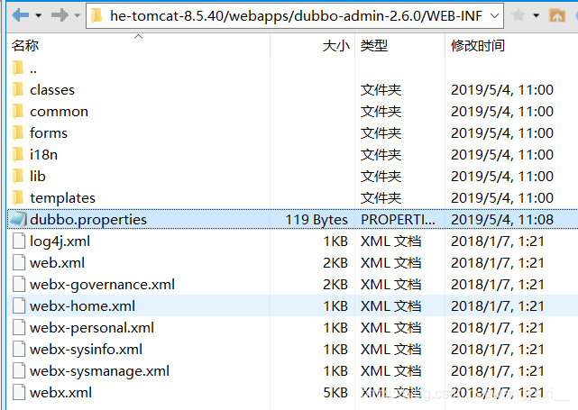Click the bookmark star icon
Viewport: 578px width, 410px height.
tap(518, 15)
